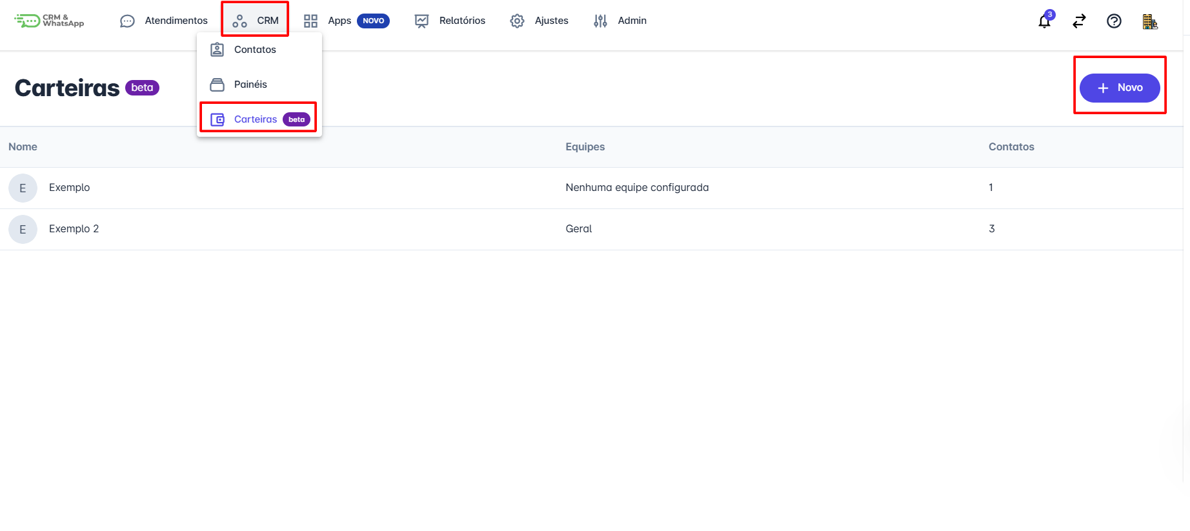Click the Novo button to create wallet
The height and width of the screenshot is (531, 1190).
coord(1120,88)
